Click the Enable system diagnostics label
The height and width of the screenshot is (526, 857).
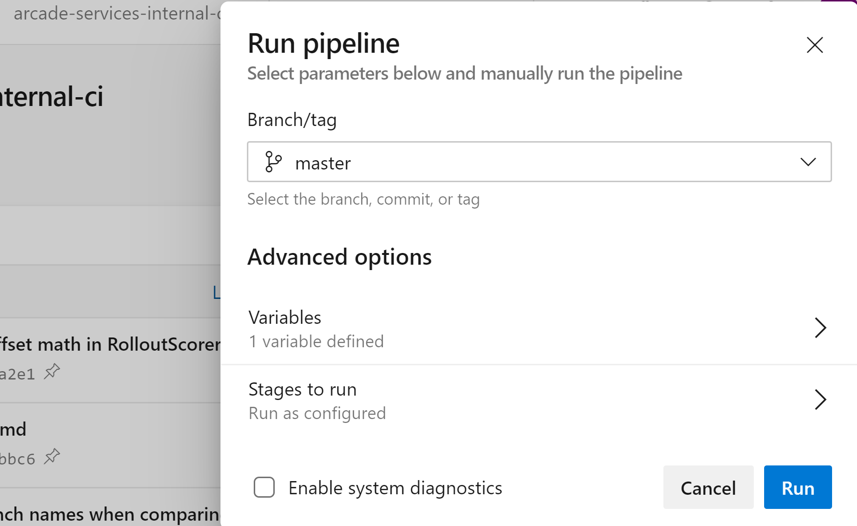[x=395, y=488]
